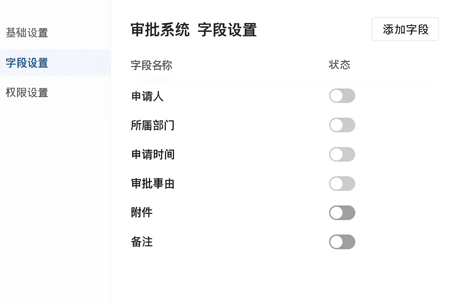Enable the 申请人 field toggle
The image size is (453, 302).
[x=342, y=96]
